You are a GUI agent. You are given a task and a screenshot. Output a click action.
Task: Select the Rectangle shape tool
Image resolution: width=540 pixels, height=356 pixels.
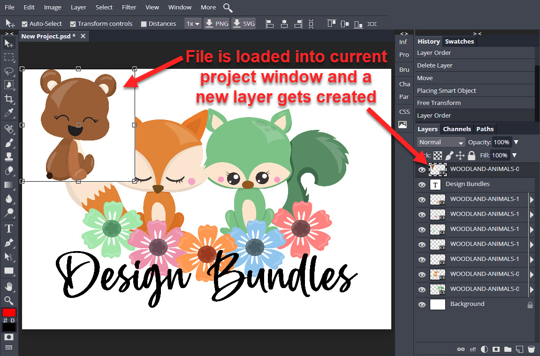[9, 271]
